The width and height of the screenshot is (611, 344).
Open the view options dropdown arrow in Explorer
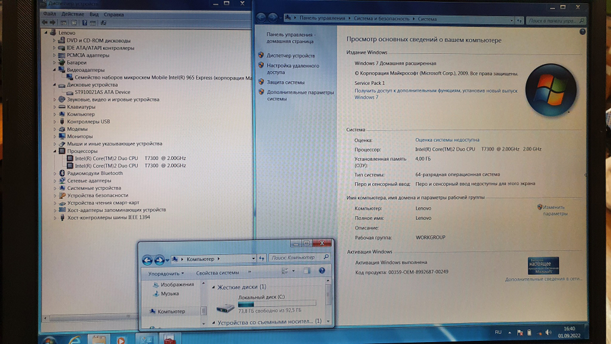(x=293, y=272)
